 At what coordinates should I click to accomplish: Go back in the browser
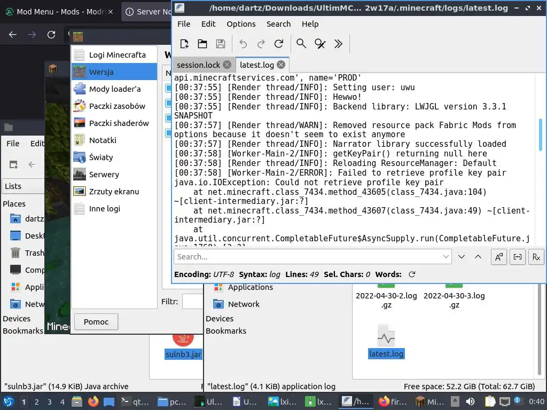[x=13, y=35]
